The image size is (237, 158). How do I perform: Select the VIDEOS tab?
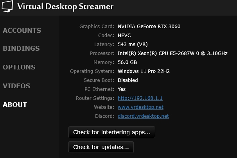(16, 86)
